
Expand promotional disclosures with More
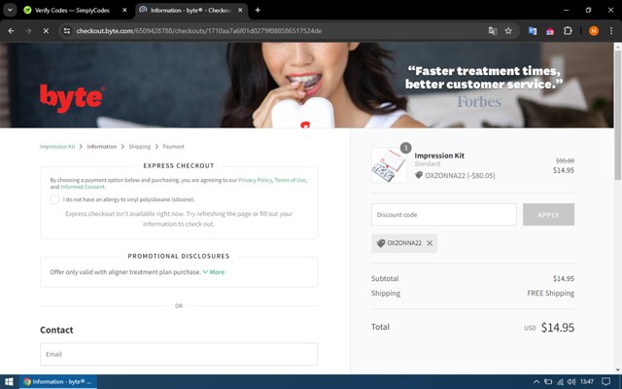click(x=214, y=272)
